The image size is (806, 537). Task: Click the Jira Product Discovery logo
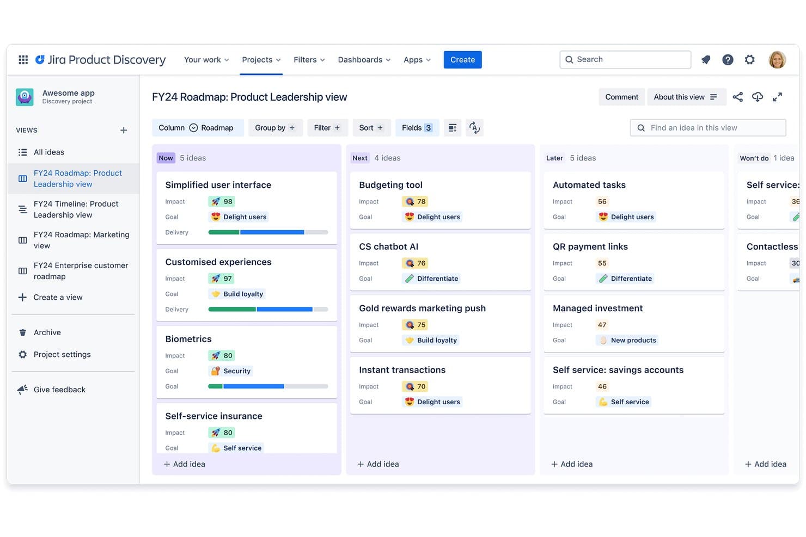pos(101,60)
